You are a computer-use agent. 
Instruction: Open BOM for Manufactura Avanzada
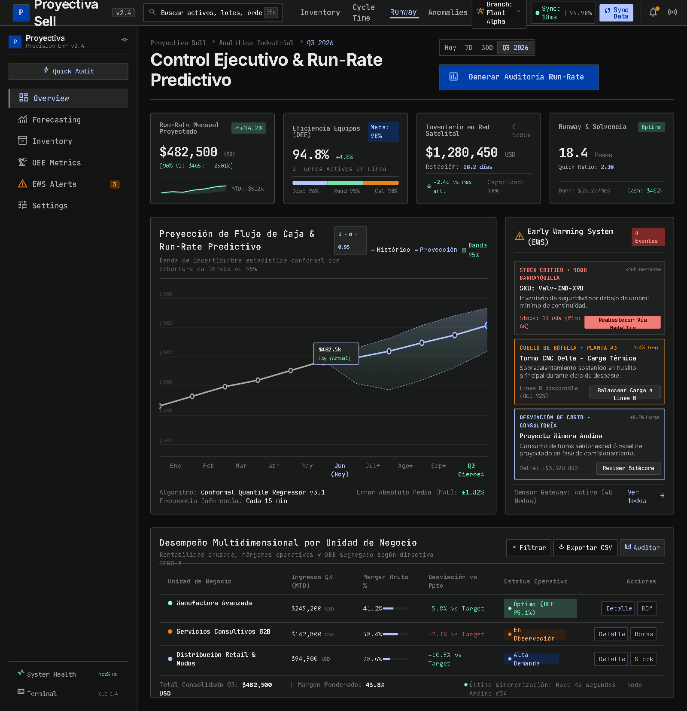pyautogui.click(x=647, y=608)
